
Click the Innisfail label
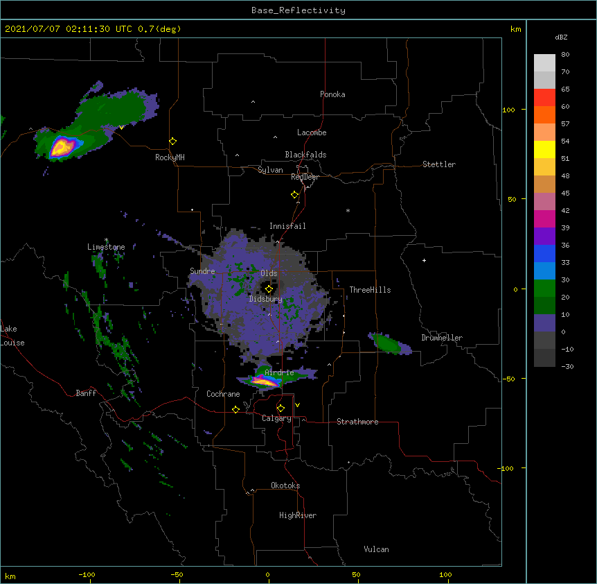287,226
